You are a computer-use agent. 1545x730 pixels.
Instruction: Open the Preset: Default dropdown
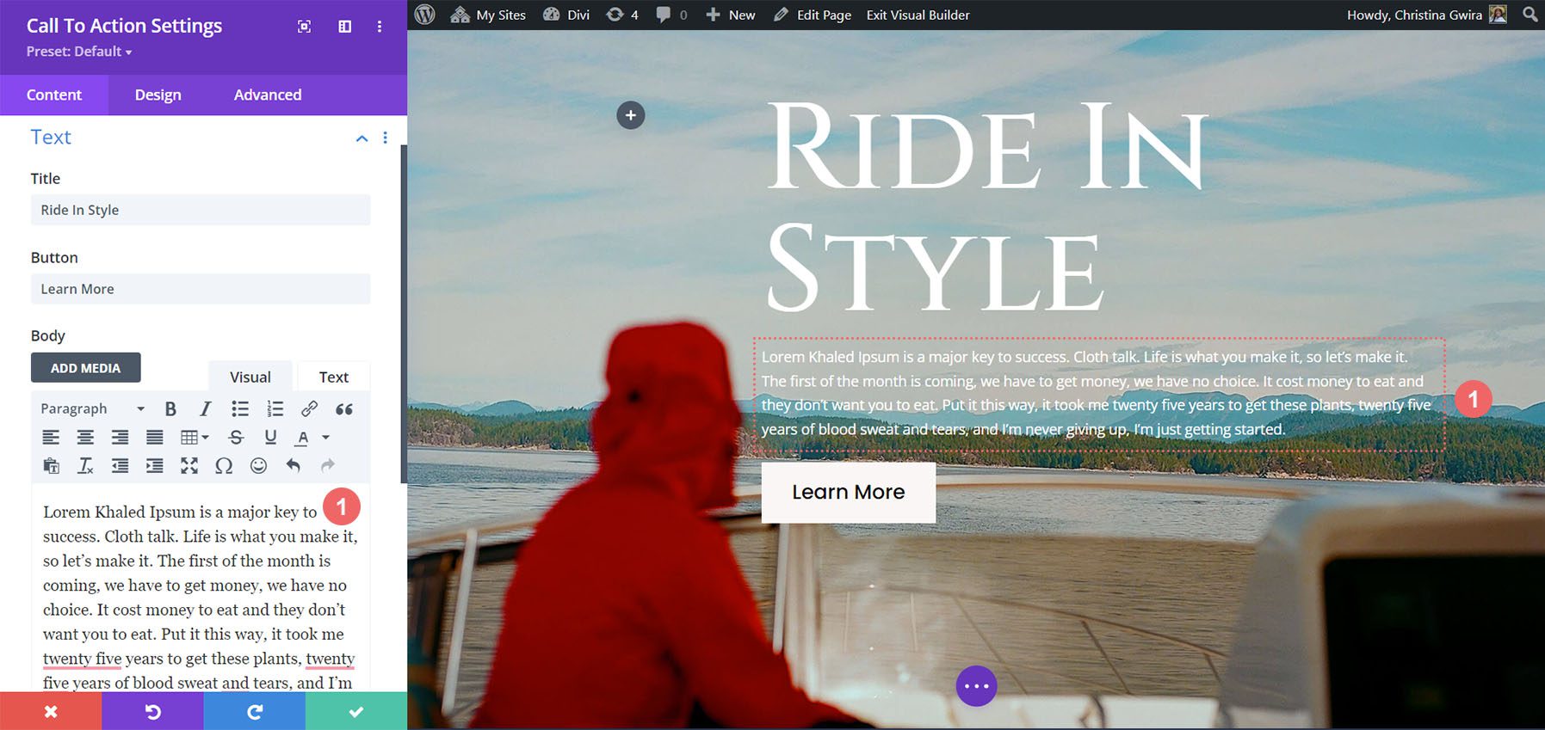pyautogui.click(x=79, y=52)
